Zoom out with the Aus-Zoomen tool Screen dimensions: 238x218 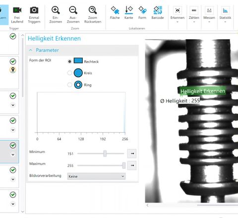coord(73,15)
